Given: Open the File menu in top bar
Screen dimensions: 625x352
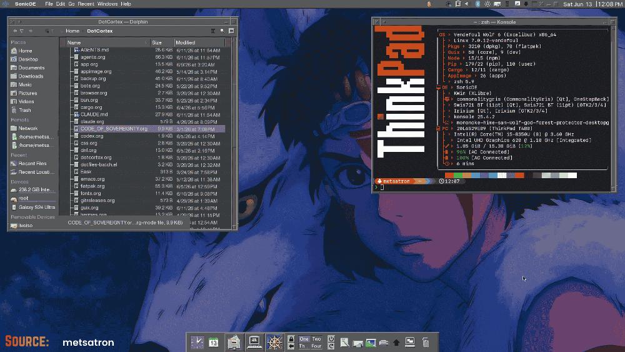Looking at the screenshot, I should point(49,4).
